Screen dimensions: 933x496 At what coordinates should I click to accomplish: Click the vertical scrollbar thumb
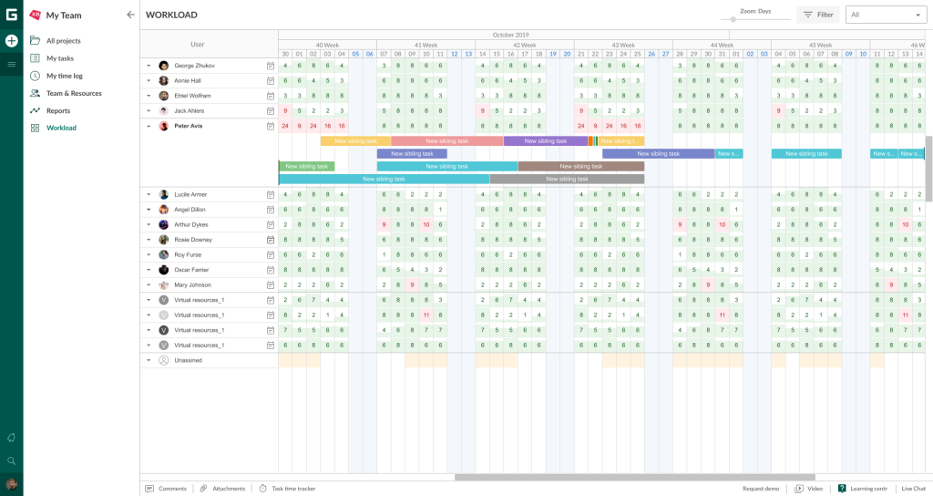[x=928, y=169]
